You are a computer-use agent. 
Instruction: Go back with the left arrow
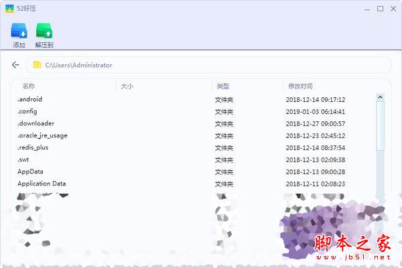coord(15,65)
